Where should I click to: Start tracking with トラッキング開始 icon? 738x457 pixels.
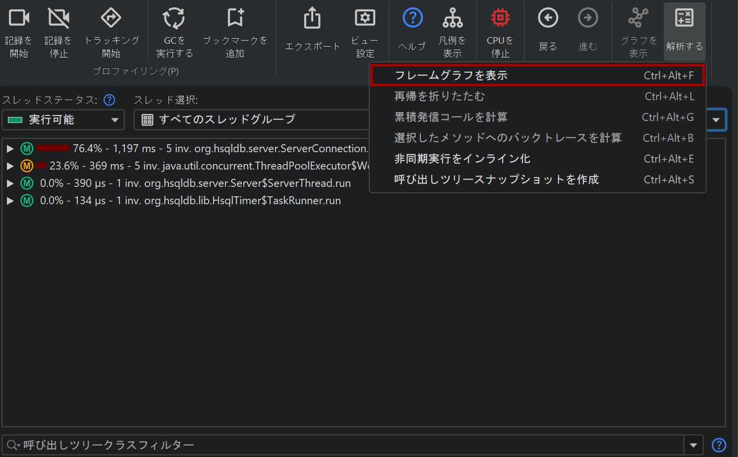pyautogui.click(x=111, y=18)
